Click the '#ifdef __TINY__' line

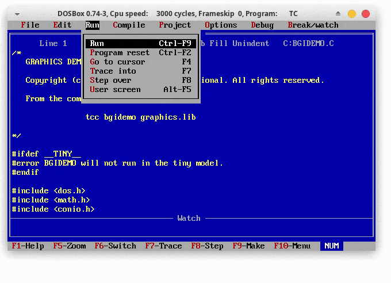(47, 154)
